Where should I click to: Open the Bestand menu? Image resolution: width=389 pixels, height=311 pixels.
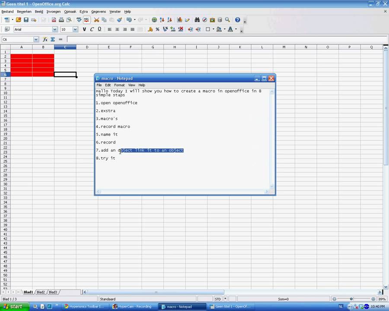7,12
